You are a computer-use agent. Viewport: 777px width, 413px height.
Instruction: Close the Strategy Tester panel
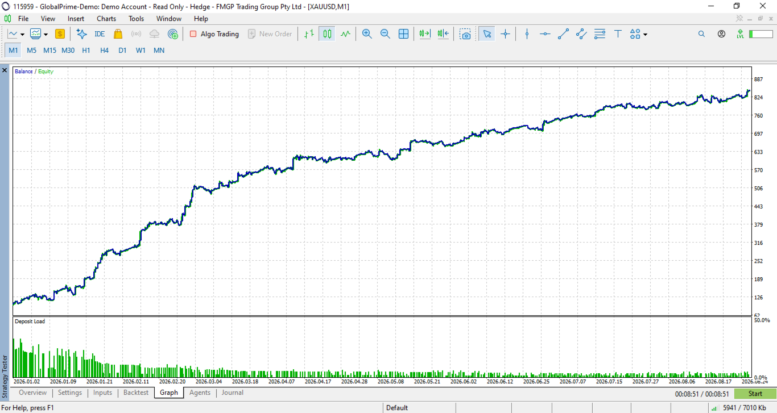click(5, 70)
